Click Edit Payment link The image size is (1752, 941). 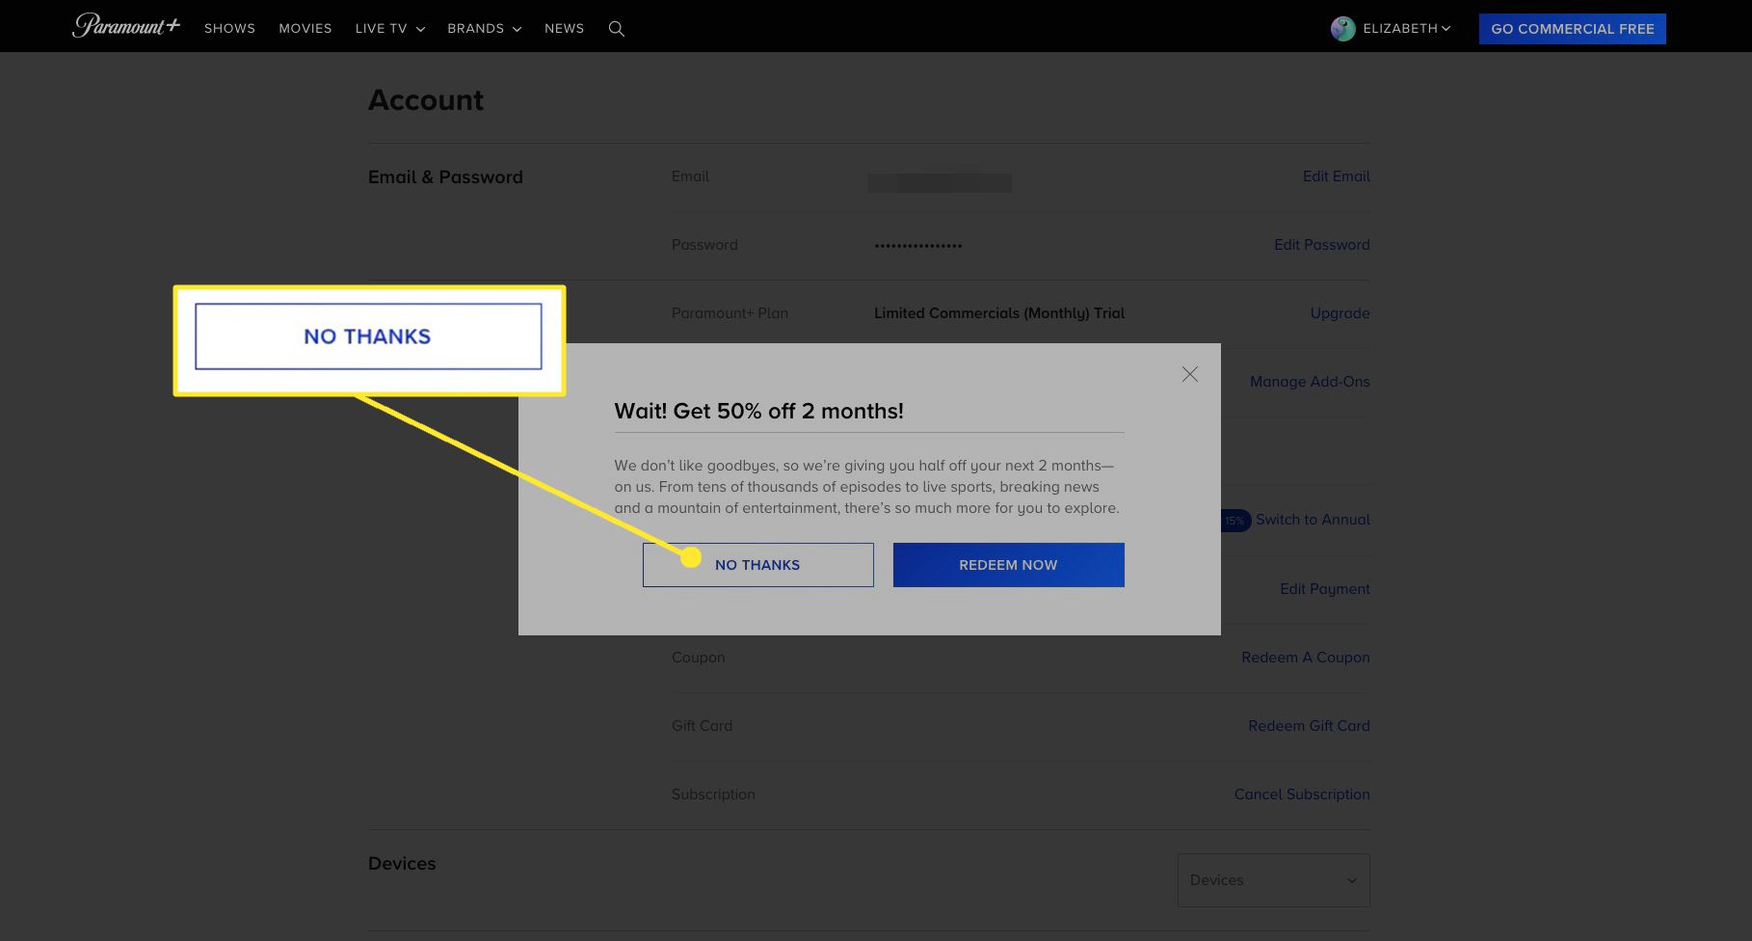(1324, 589)
